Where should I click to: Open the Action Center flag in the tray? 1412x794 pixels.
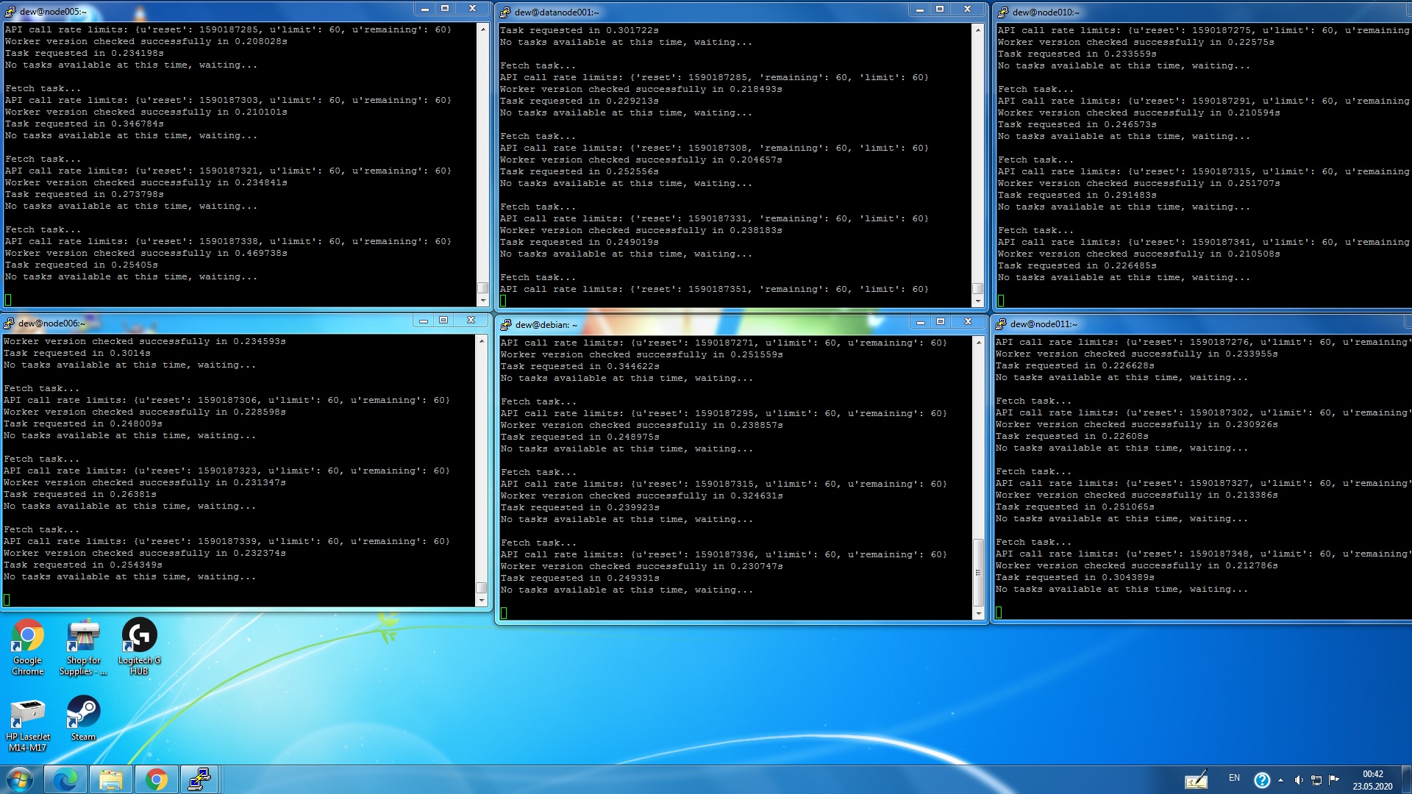(1333, 779)
